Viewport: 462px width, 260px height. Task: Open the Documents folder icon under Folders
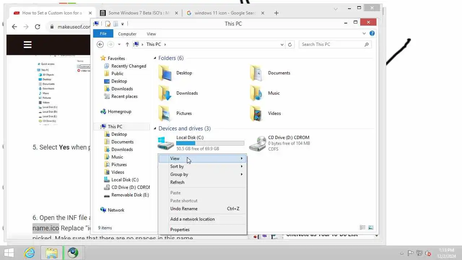[257, 73]
